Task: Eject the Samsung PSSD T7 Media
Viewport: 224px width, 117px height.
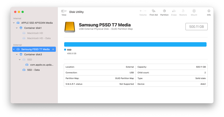Action: coord(53,49)
